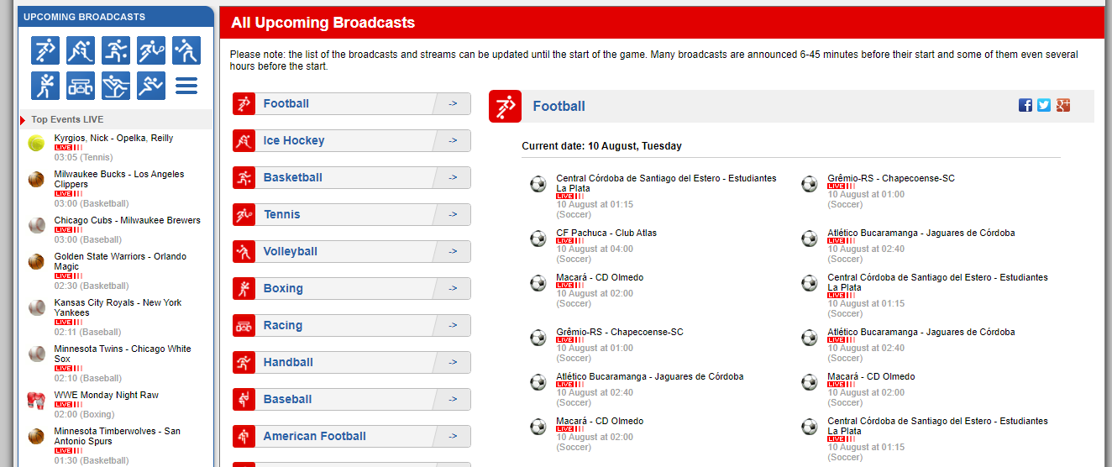Open the CF Pachuca - Club Atlas match
Screen dimensions: 1112x467
click(x=606, y=233)
